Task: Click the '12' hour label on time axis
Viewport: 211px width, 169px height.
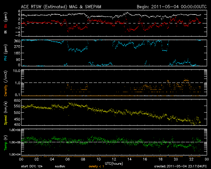Action: point(114,159)
